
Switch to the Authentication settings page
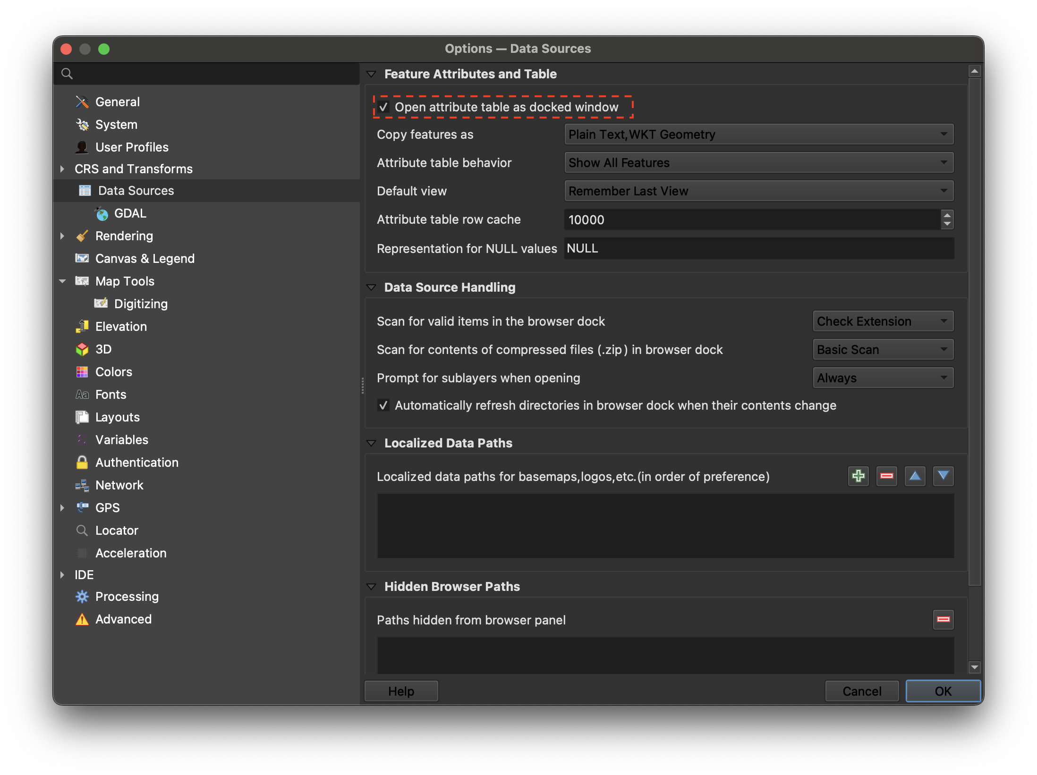(x=136, y=463)
